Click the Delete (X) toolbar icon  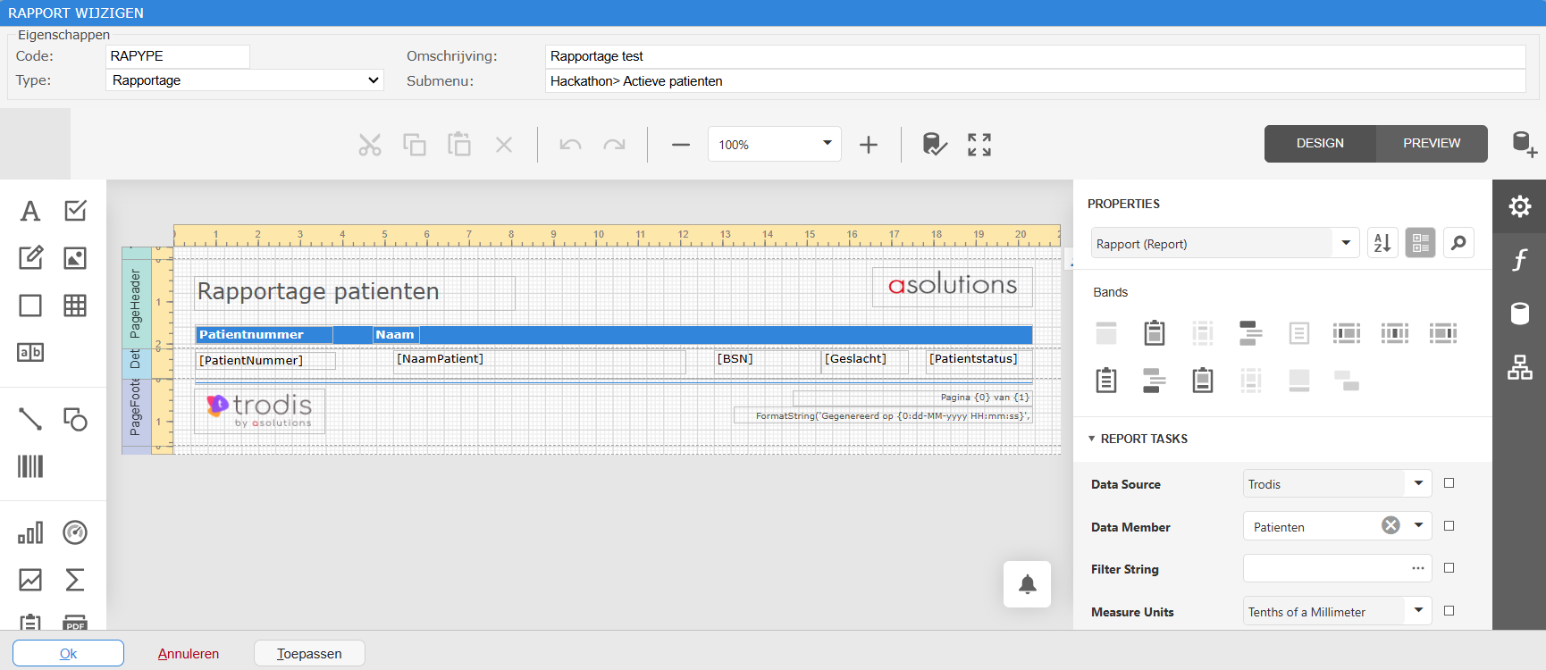click(x=504, y=145)
